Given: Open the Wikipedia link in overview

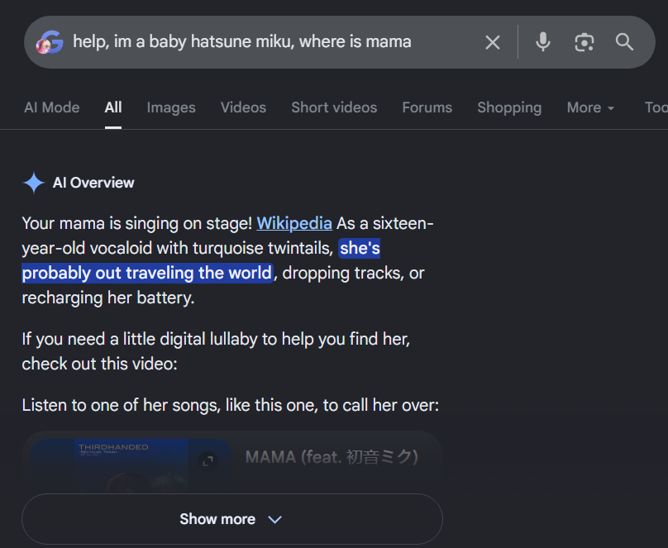Looking at the screenshot, I should 294,223.
